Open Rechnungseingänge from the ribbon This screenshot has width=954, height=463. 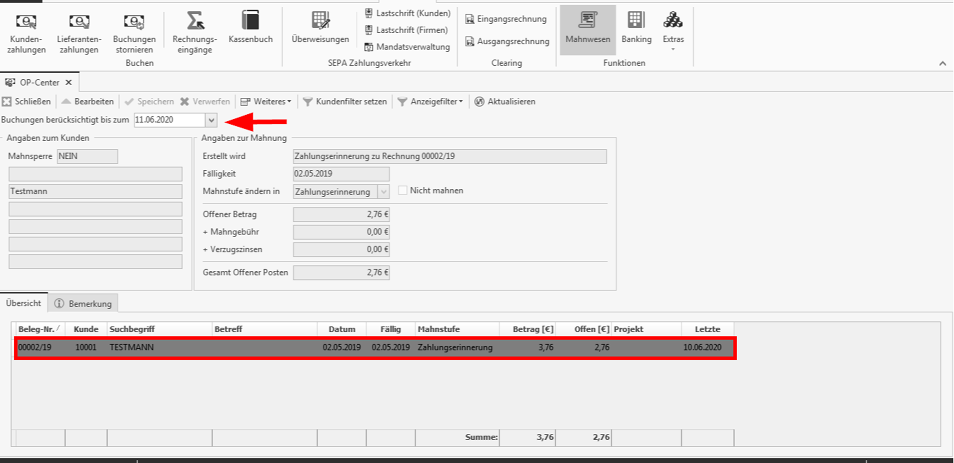tap(195, 33)
